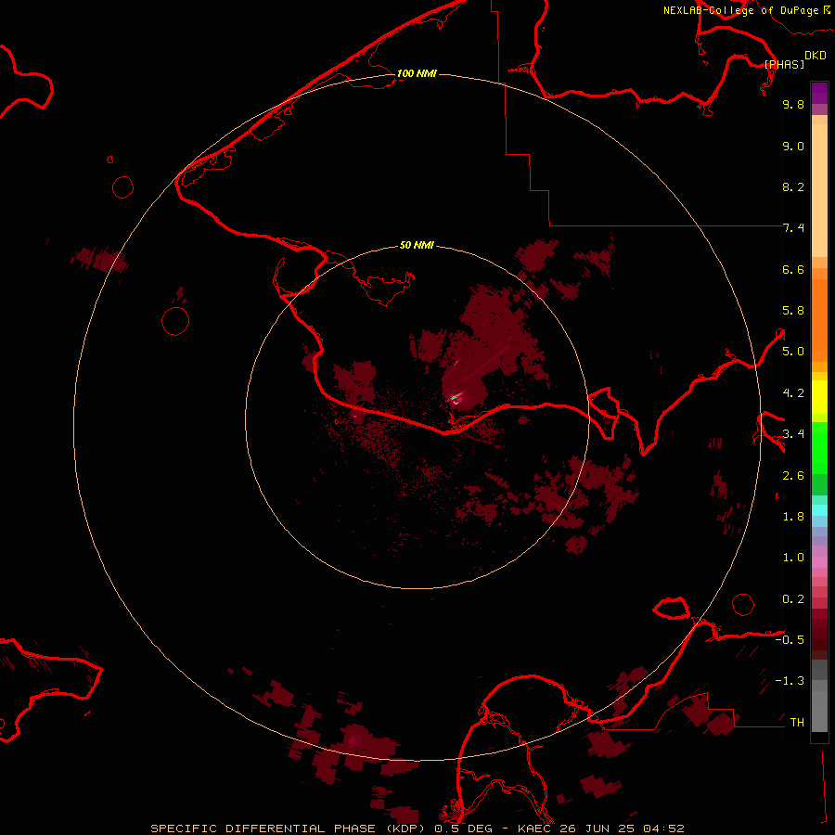
Task: Click the 5.0 scale label
Action: [793, 352]
